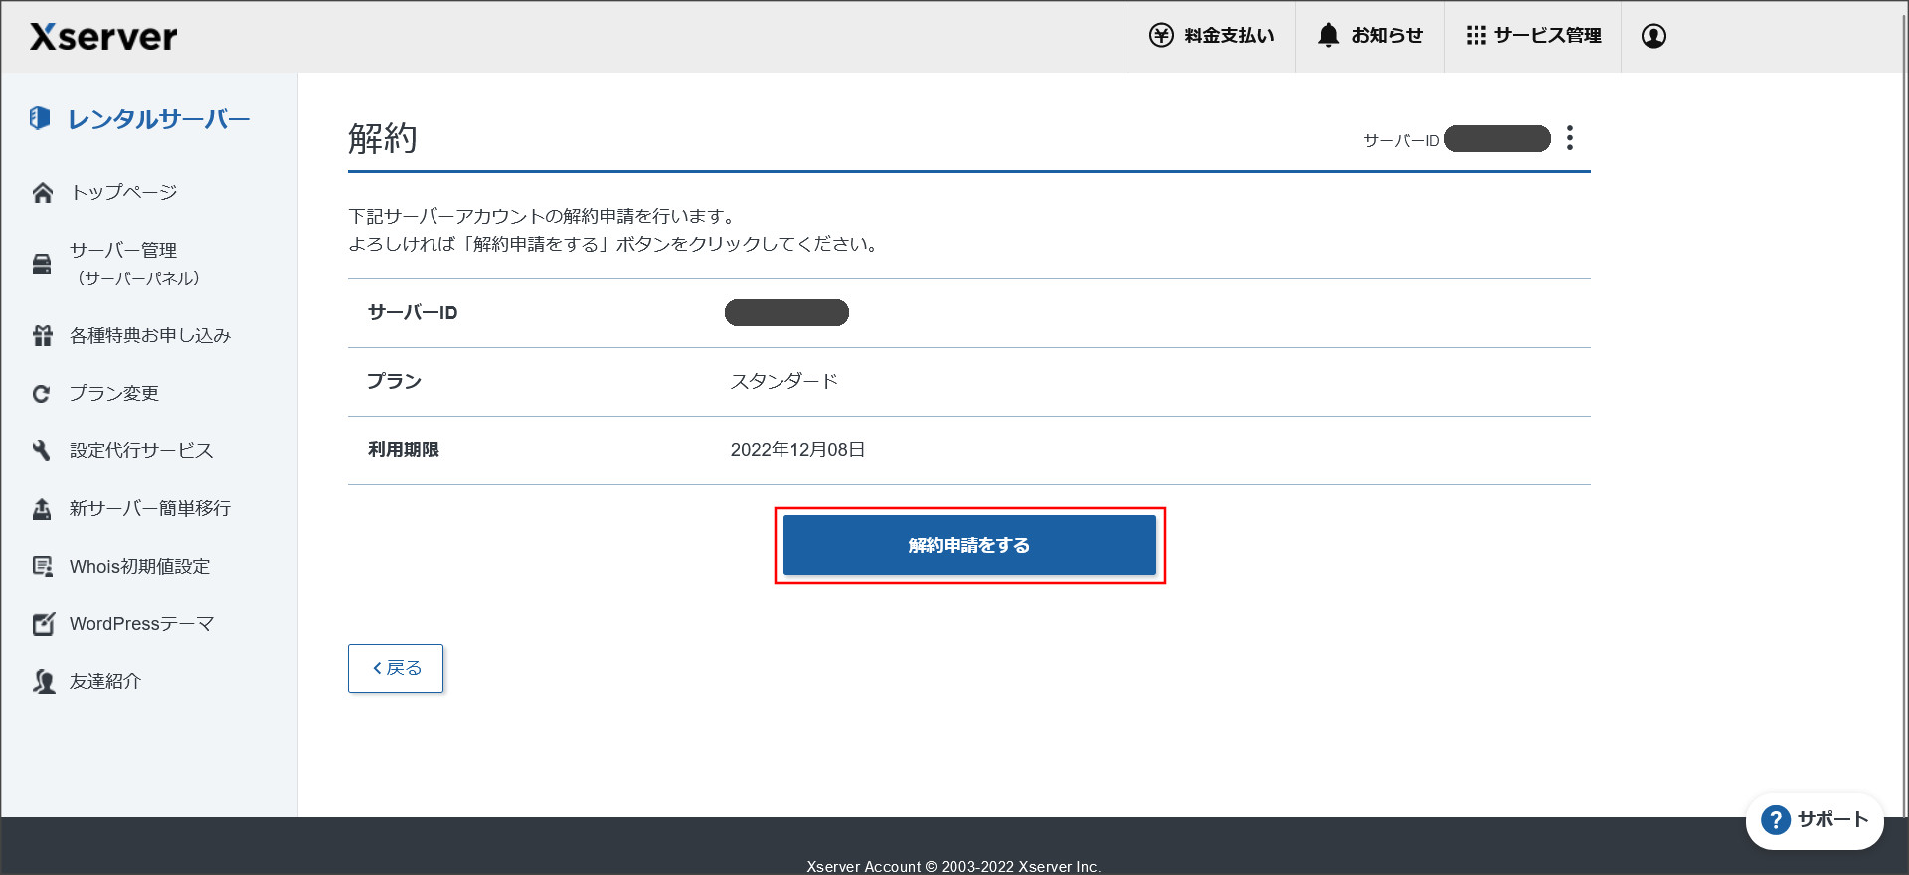Image resolution: width=1909 pixels, height=875 pixels.
Task: Click the 戻る back button
Action: click(396, 668)
